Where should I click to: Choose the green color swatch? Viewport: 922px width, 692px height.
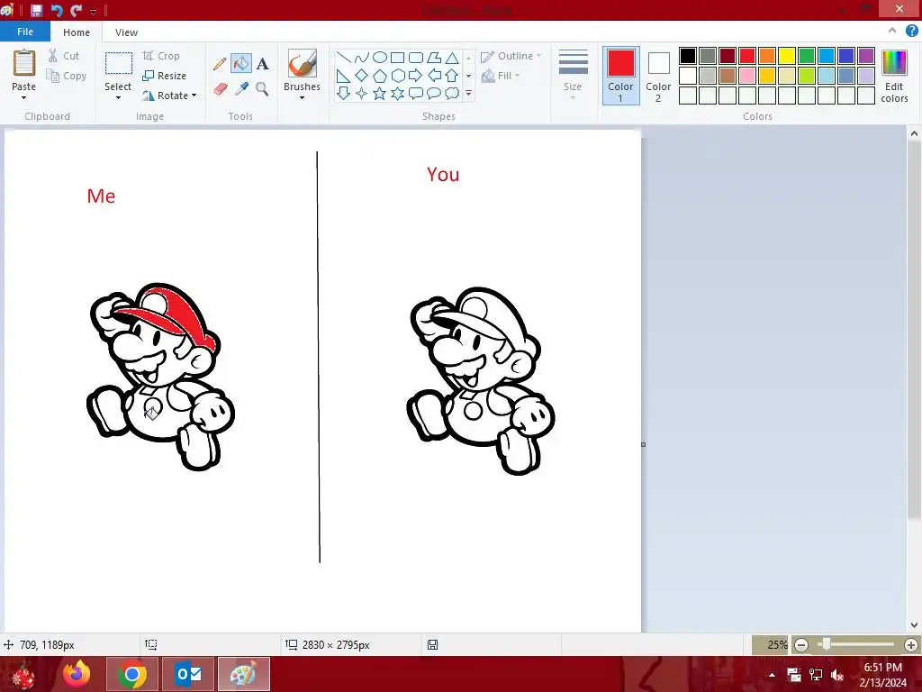click(x=807, y=56)
